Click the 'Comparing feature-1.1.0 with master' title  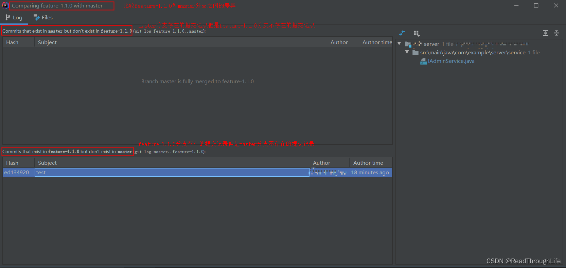tap(57, 6)
